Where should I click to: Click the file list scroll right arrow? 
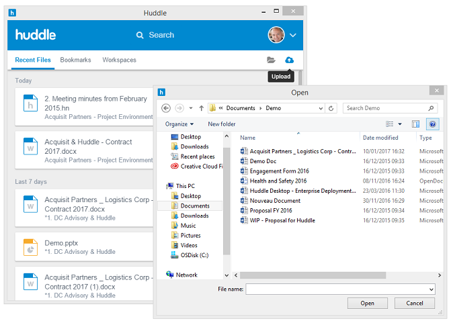[439, 275]
